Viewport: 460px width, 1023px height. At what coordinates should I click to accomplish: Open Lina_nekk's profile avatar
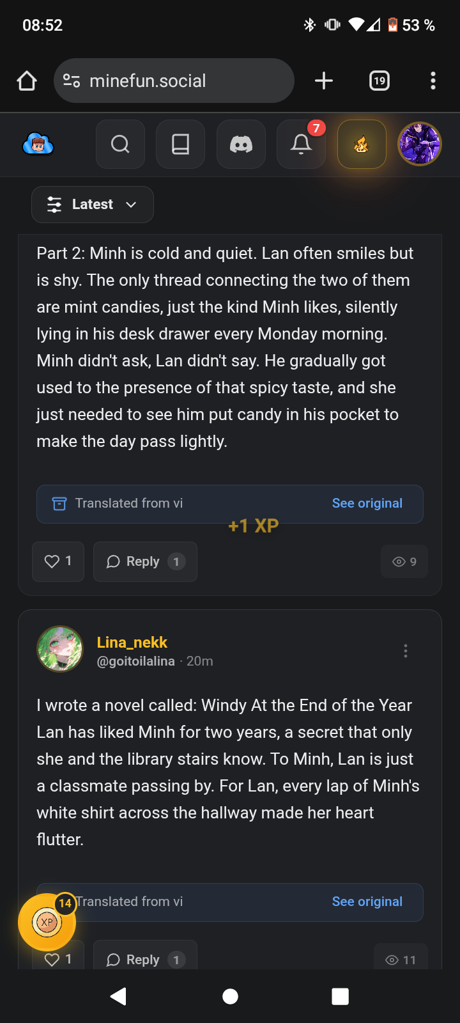[x=60, y=649]
